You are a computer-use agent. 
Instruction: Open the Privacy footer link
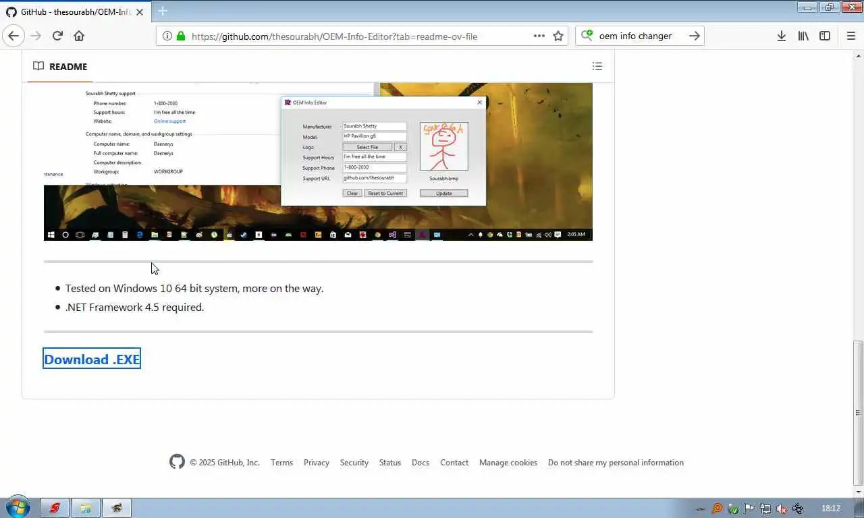[x=317, y=463]
